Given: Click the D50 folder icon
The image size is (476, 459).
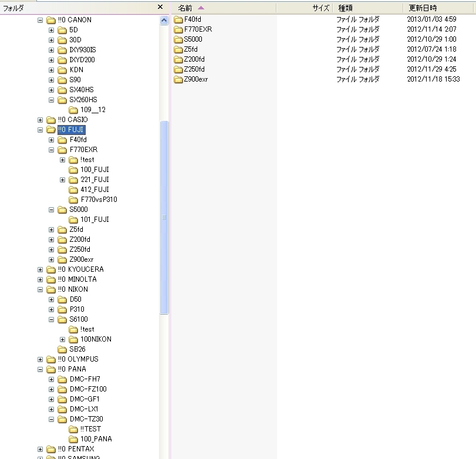Looking at the screenshot, I should coord(62,299).
